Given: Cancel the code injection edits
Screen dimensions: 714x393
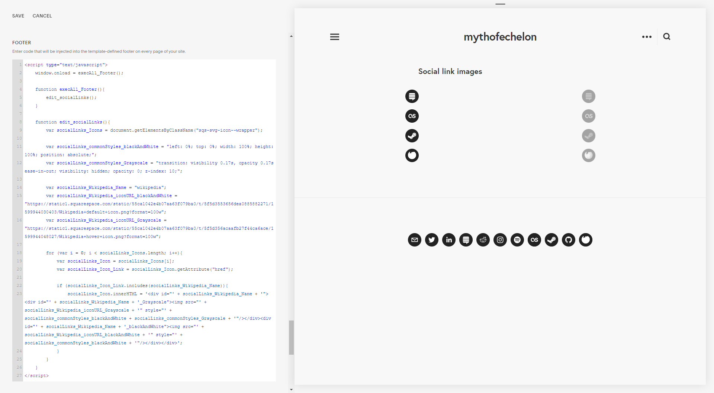Looking at the screenshot, I should tap(42, 16).
